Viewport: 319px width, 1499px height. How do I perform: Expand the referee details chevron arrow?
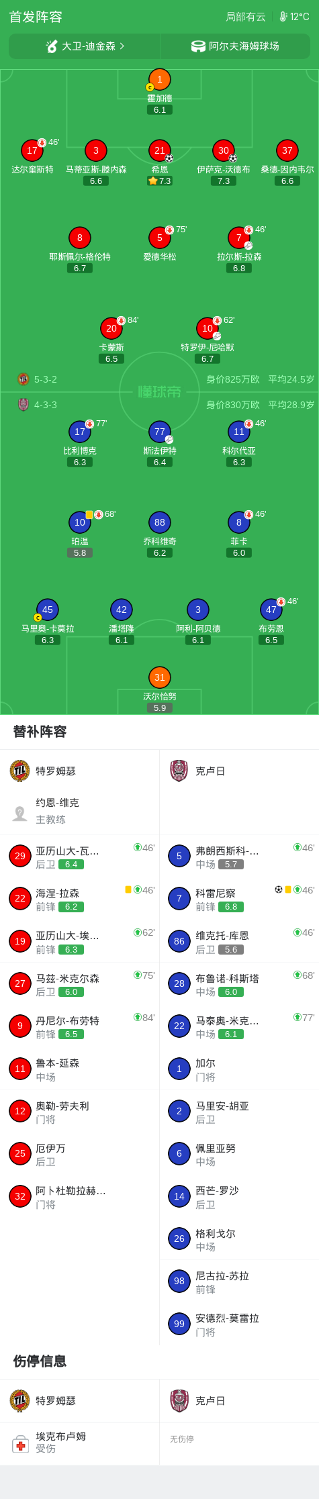[122, 46]
